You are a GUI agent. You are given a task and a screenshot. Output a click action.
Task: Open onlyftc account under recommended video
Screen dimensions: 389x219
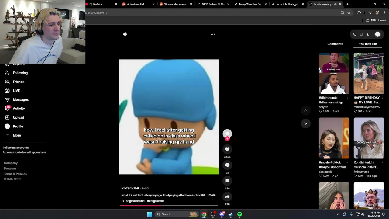(323, 107)
